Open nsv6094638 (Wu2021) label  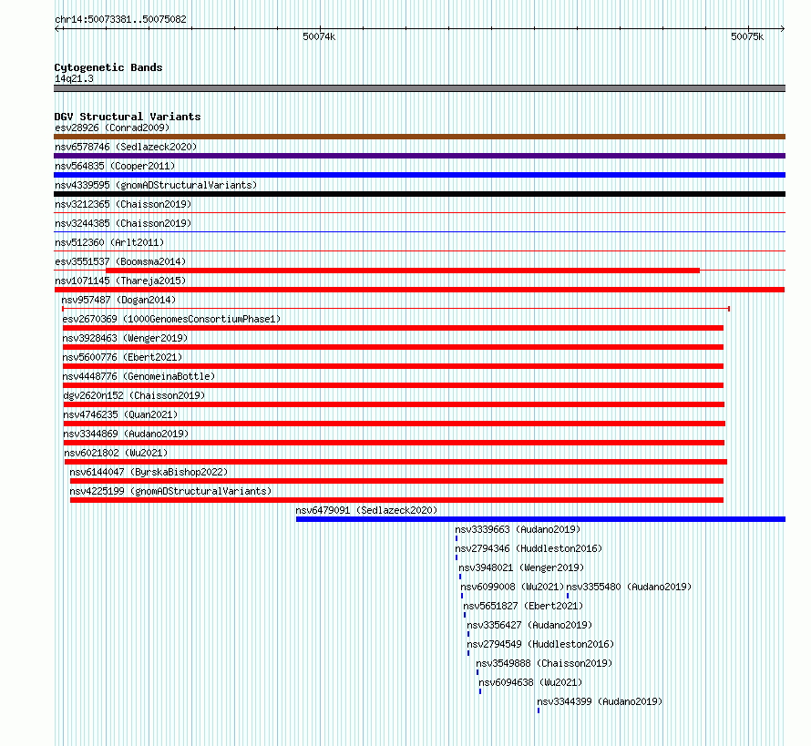(530, 682)
